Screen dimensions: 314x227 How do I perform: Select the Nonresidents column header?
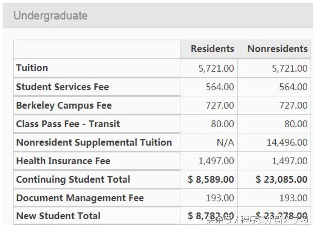point(277,49)
